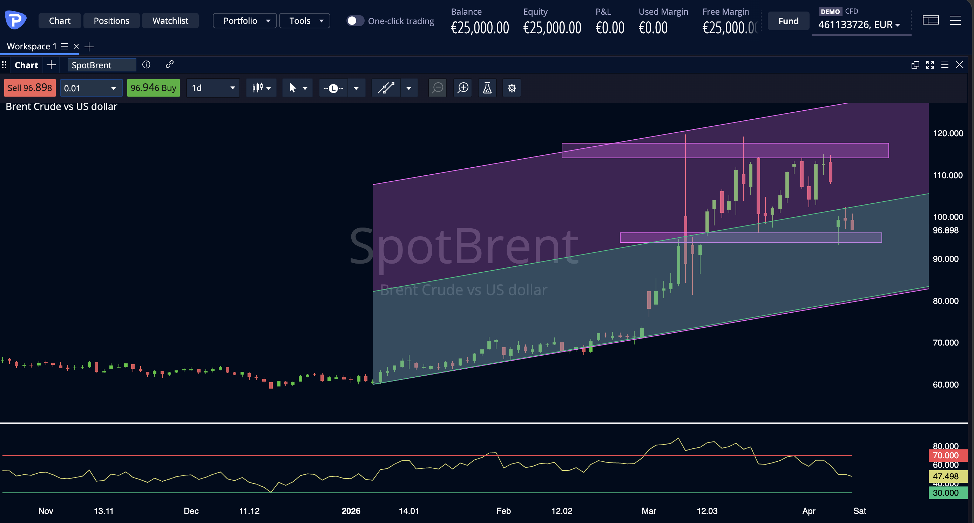
Task: Toggle One-click trading switch
Action: coord(355,21)
